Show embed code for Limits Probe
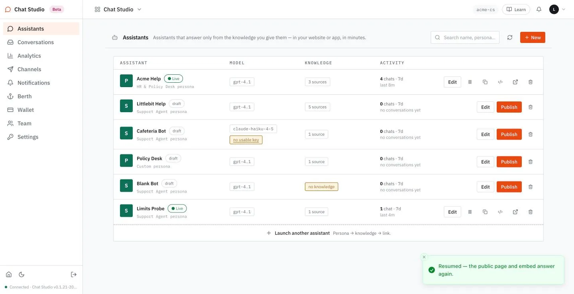The width and height of the screenshot is (574, 294). pyautogui.click(x=500, y=212)
